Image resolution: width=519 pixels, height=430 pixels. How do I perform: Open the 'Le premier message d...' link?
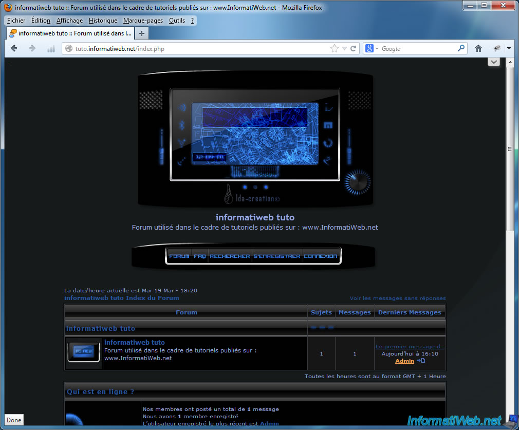(x=410, y=347)
